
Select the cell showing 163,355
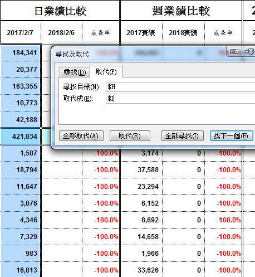pos(21,86)
